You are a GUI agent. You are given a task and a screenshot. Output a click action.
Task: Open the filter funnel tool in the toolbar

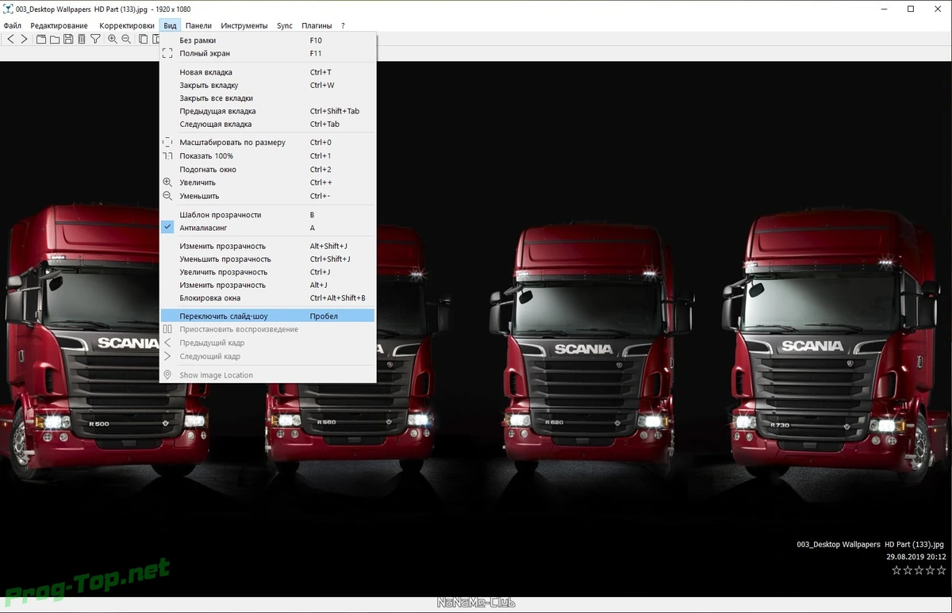coord(95,39)
